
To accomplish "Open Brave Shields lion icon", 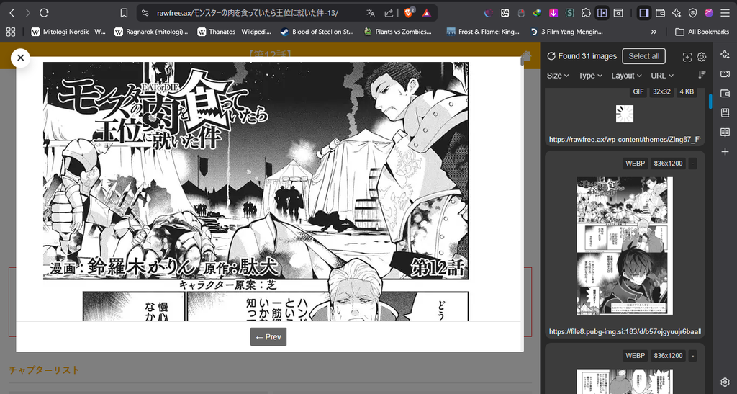I will pos(409,13).
